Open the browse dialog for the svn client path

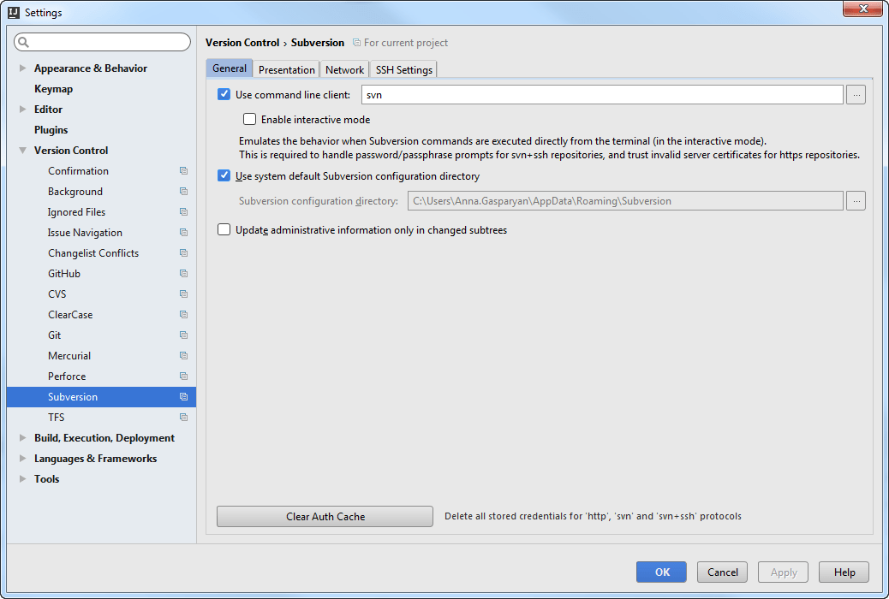pos(856,94)
